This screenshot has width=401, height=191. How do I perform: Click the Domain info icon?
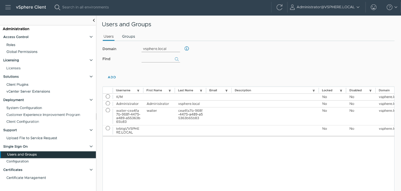(187, 48)
